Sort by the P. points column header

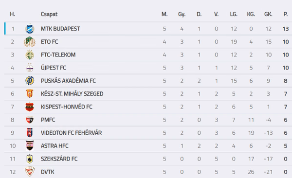pyautogui.click(x=286, y=14)
